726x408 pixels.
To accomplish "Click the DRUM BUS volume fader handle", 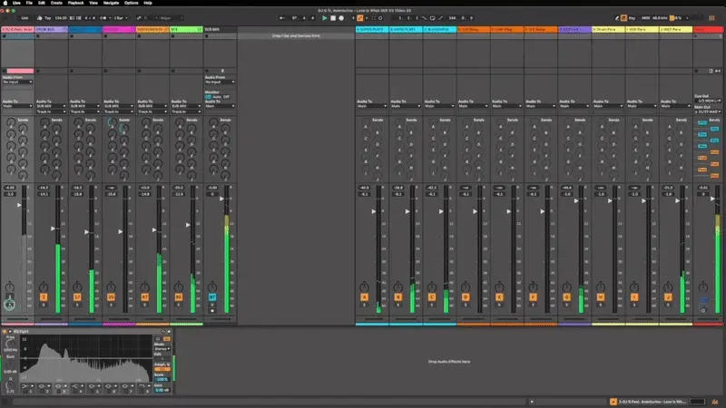I will tap(53, 228).
